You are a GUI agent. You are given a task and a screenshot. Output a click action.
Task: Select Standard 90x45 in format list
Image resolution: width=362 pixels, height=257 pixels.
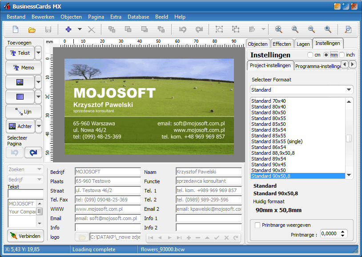tap(298, 165)
